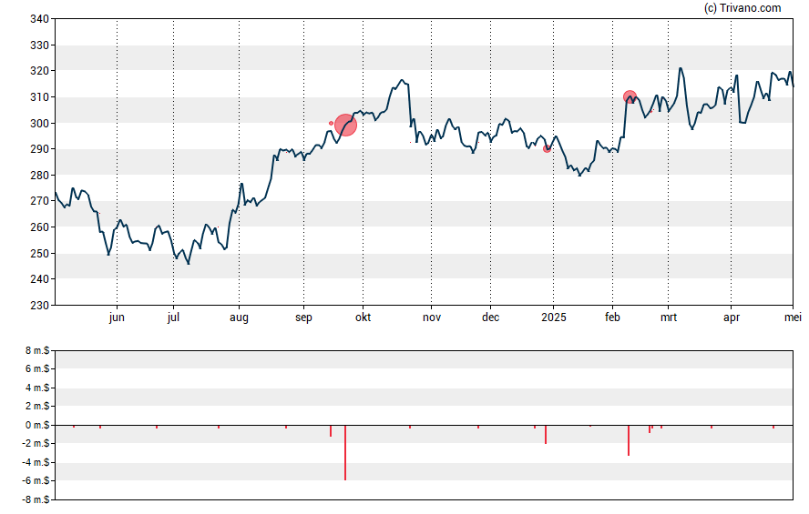Click the 'okt' month label
809x514 pixels.
tap(363, 317)
